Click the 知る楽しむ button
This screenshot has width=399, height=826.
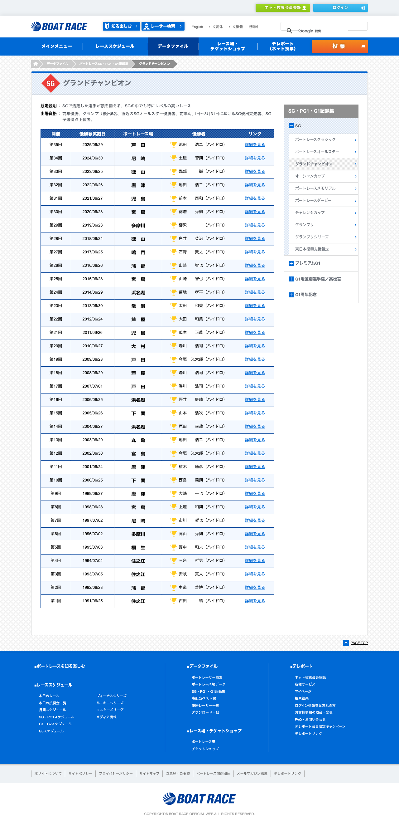(x=121, y=26)
